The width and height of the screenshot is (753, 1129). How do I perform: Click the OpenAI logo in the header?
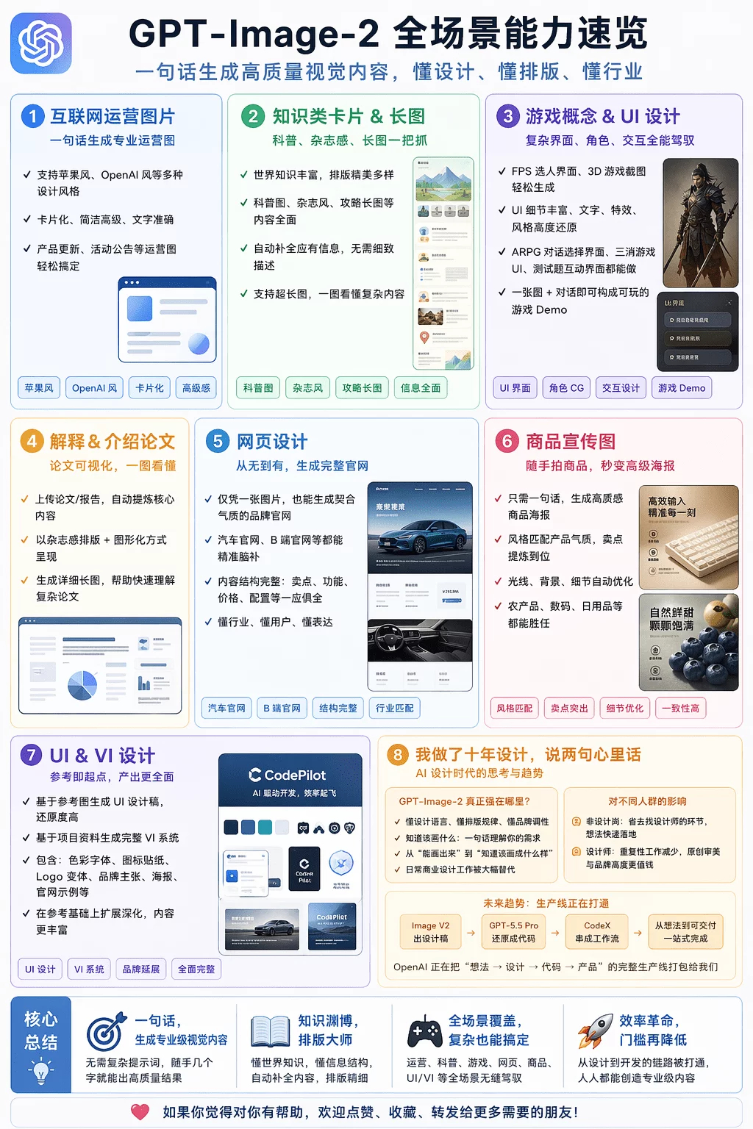(41, 43)
